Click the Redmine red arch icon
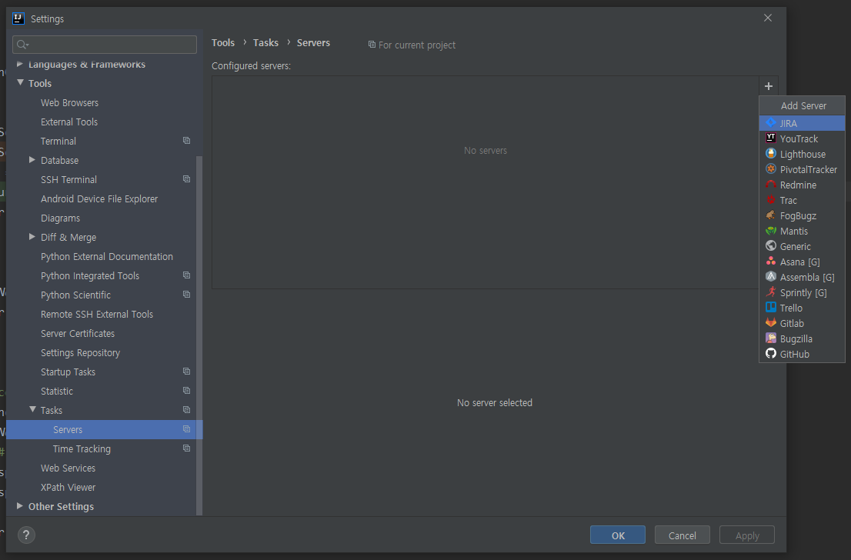 coord(771,185)
